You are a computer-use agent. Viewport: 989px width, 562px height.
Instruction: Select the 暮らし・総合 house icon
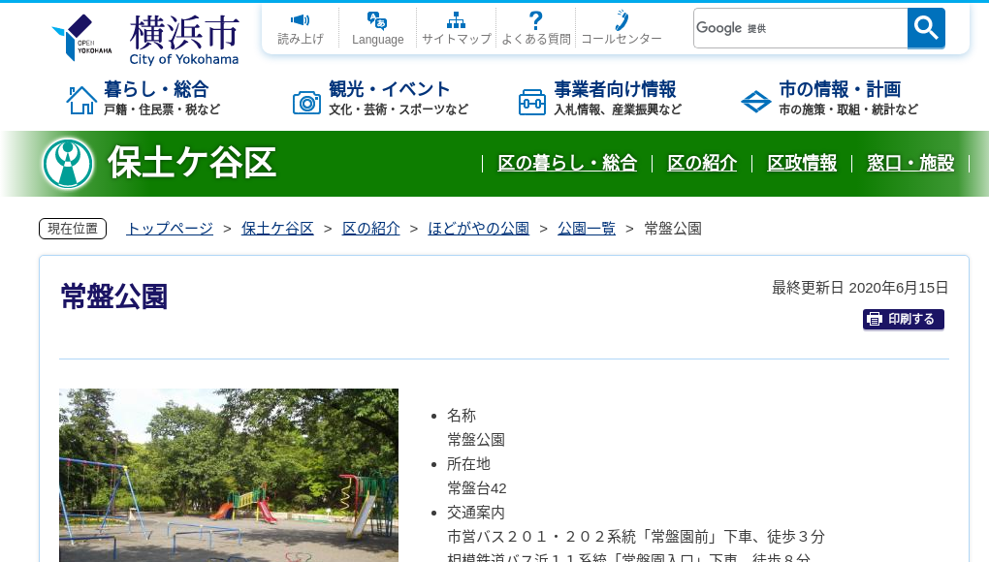tap(80, 98)
